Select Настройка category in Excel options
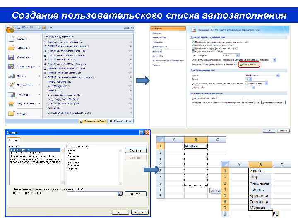This screenshot has height=223, width=298. click(x=157, y=52)
